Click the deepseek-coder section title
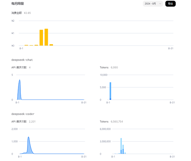 tap(23, 114)
